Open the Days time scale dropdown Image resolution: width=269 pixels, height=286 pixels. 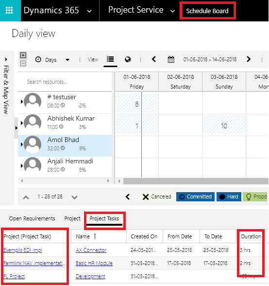tap(52, 60)
